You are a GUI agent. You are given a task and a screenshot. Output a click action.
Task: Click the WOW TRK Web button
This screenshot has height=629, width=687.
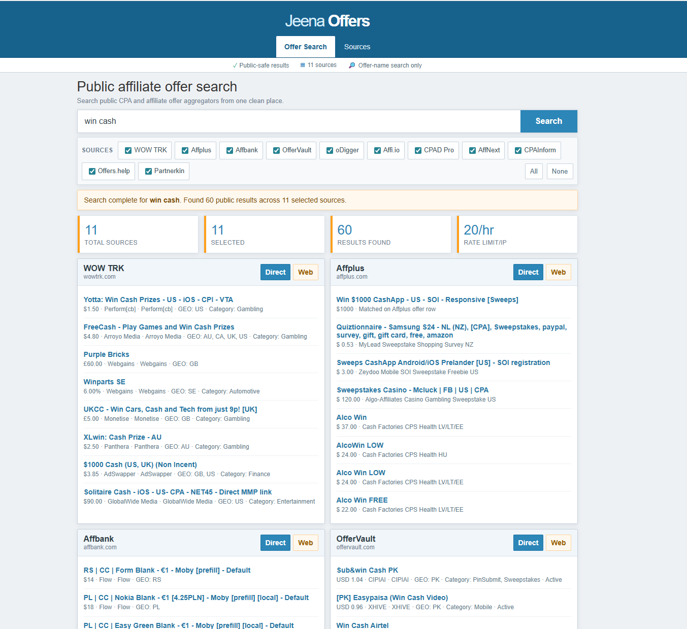(x=305, y=272)
